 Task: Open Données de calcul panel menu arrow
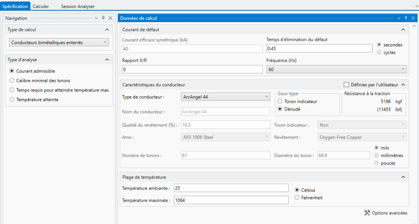point(399,18)
